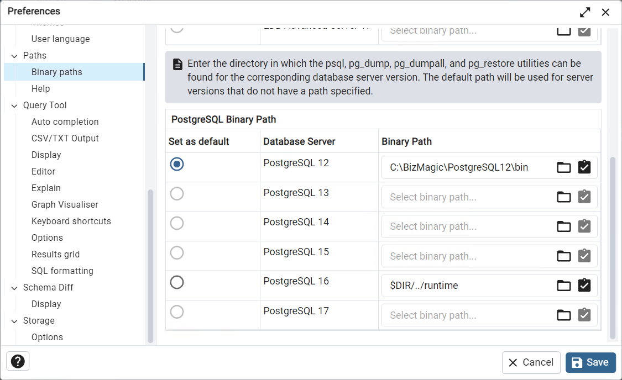Screen dimensions: 622x380
Task: Click the PostgreSQL 16 server name
Action: (296, 281)
